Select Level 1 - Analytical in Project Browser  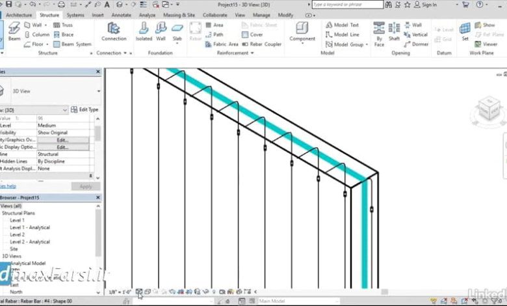[30, 227]
